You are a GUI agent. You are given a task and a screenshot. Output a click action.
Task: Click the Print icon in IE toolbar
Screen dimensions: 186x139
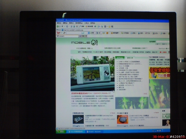[102, 26]
